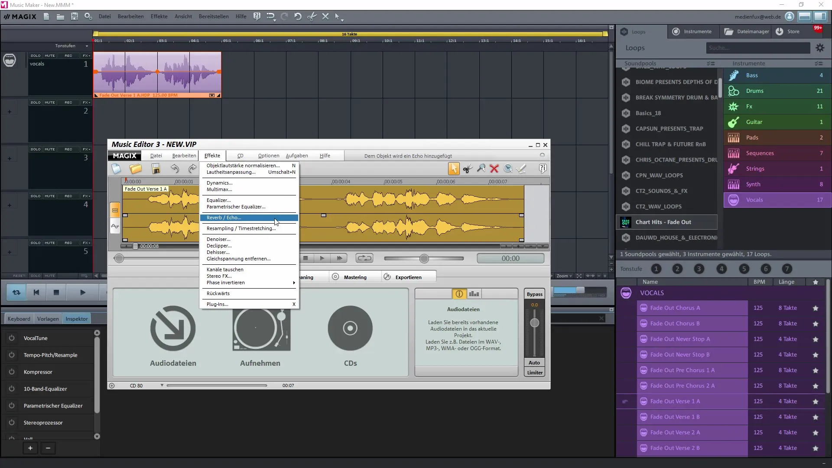Open the Tonstufen dropdown

(87, 46)
